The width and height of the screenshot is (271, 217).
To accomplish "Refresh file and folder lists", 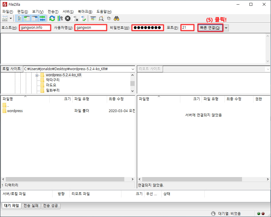I will pyautogui.click(x=52, y=18).
